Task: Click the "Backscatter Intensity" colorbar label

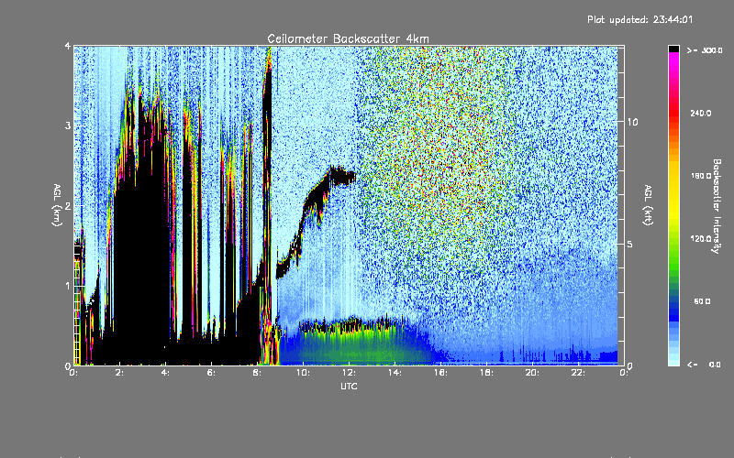Action: pos(717,206)
